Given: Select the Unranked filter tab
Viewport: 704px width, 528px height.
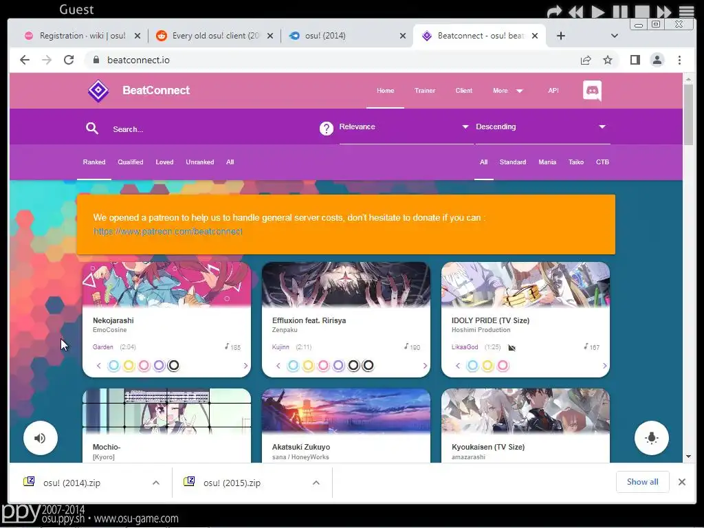Looking at the screenshot, I should click(x=200, y=162).
